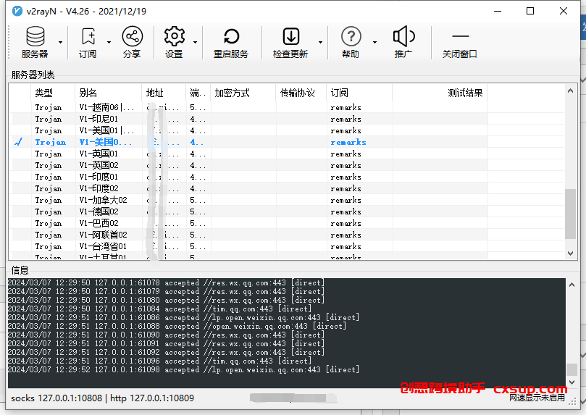Select the V1-英国01 server row

click(x=287, y=154)
